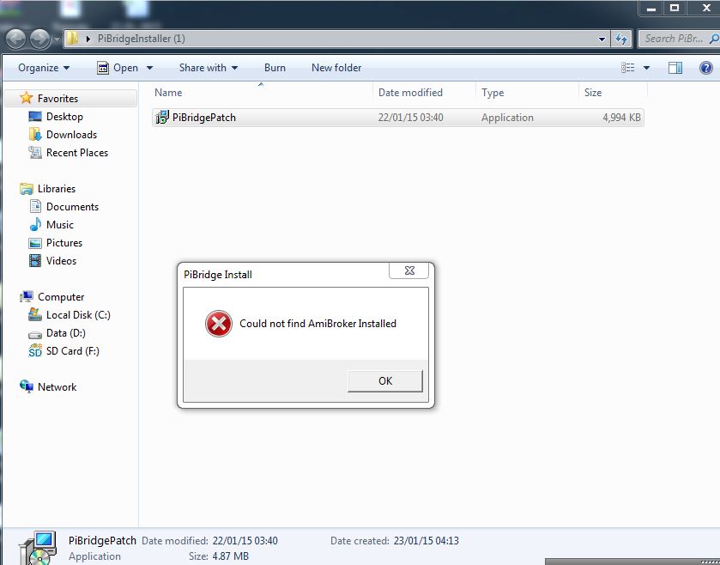
Task: Open the Documents library
Action: pyautogui.click(x=72, y=207)
